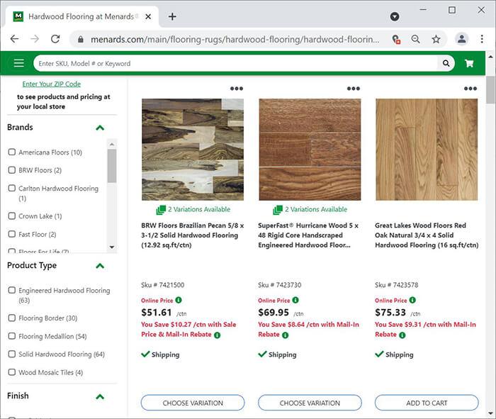This screenshot has height=419, width=496.
Task: Click the Chrome reload page button
Action: tap(55, 39)
